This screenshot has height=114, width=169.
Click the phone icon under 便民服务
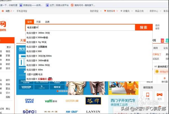point(148,95)
